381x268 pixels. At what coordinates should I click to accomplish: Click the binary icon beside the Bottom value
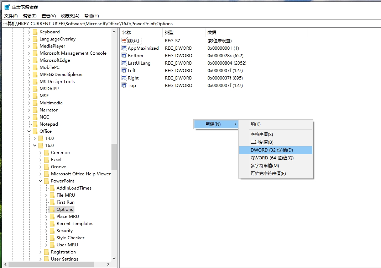[124, 55]
